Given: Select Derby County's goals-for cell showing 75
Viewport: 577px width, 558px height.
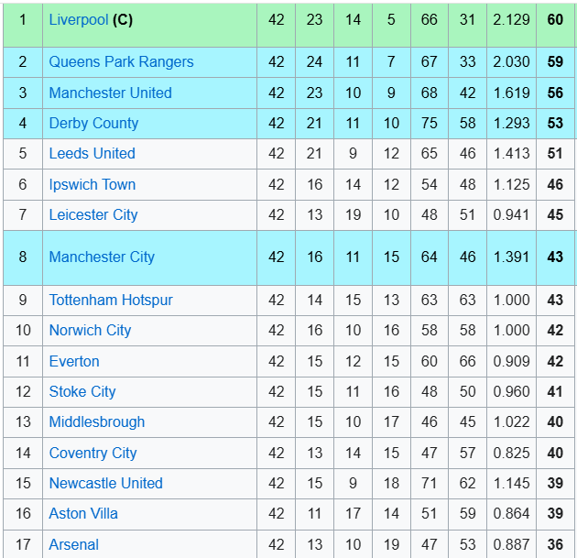Looking at the screenshot, I should [430, 124].
